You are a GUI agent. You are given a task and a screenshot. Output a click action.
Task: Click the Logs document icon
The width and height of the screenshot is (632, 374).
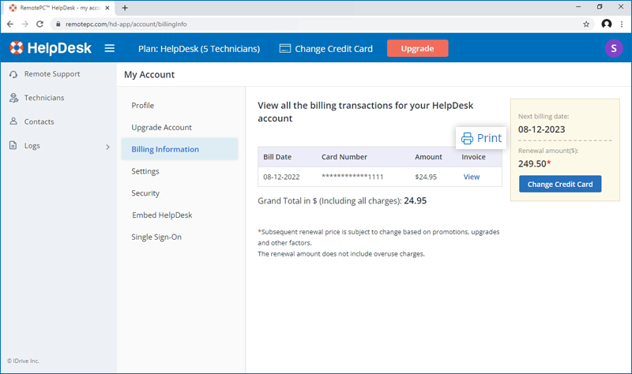(x=13, y=145)
